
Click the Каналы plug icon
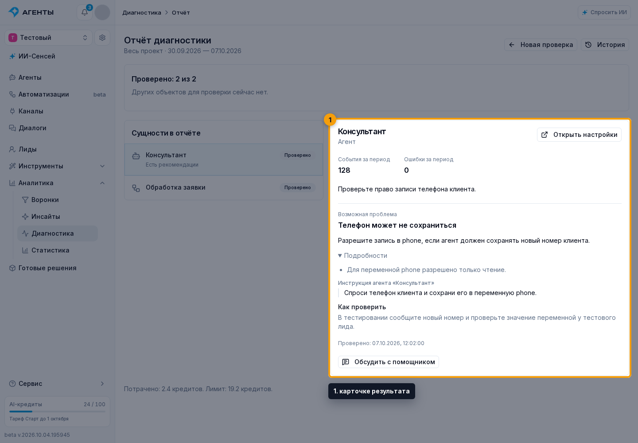(12, 111)
